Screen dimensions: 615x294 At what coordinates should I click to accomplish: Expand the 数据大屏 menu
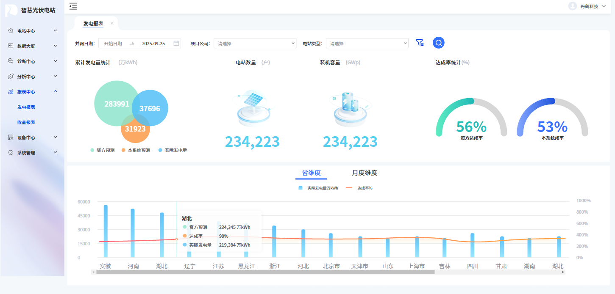[32, 46]
